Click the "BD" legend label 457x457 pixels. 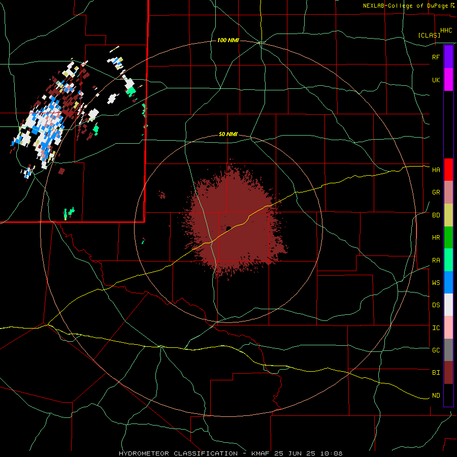436,215
